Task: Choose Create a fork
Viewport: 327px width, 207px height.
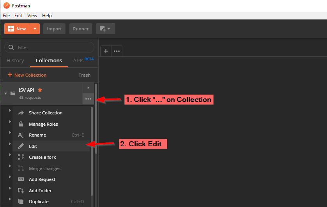Action: click(51, 157)
